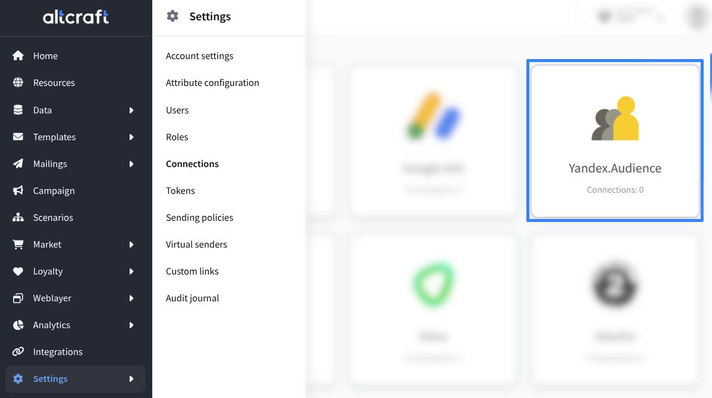Click the Home house icon

tap(18, 56)
